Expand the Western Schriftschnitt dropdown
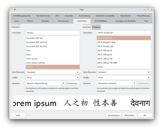This screenshot has height=130, width=163. (78, 72)
